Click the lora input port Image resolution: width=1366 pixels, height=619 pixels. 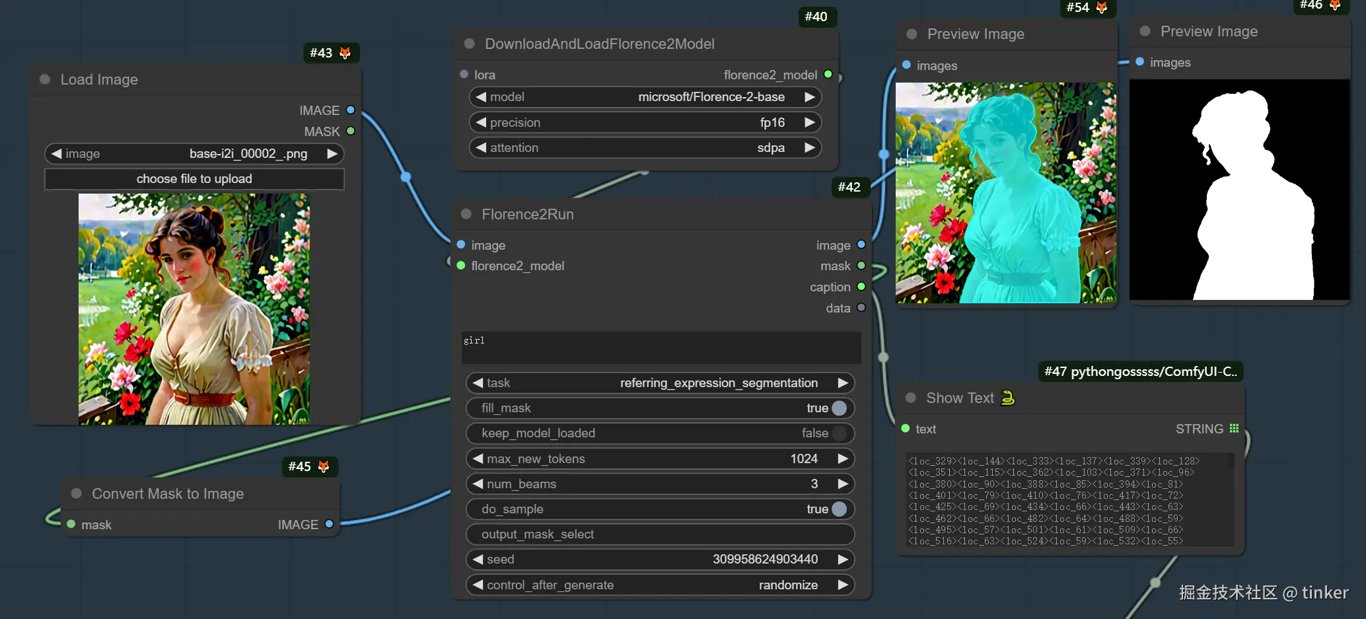(464, 75)
